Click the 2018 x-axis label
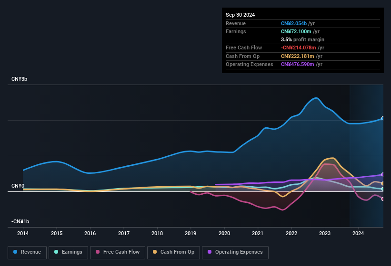391x266 pixels. click(157, 233)
